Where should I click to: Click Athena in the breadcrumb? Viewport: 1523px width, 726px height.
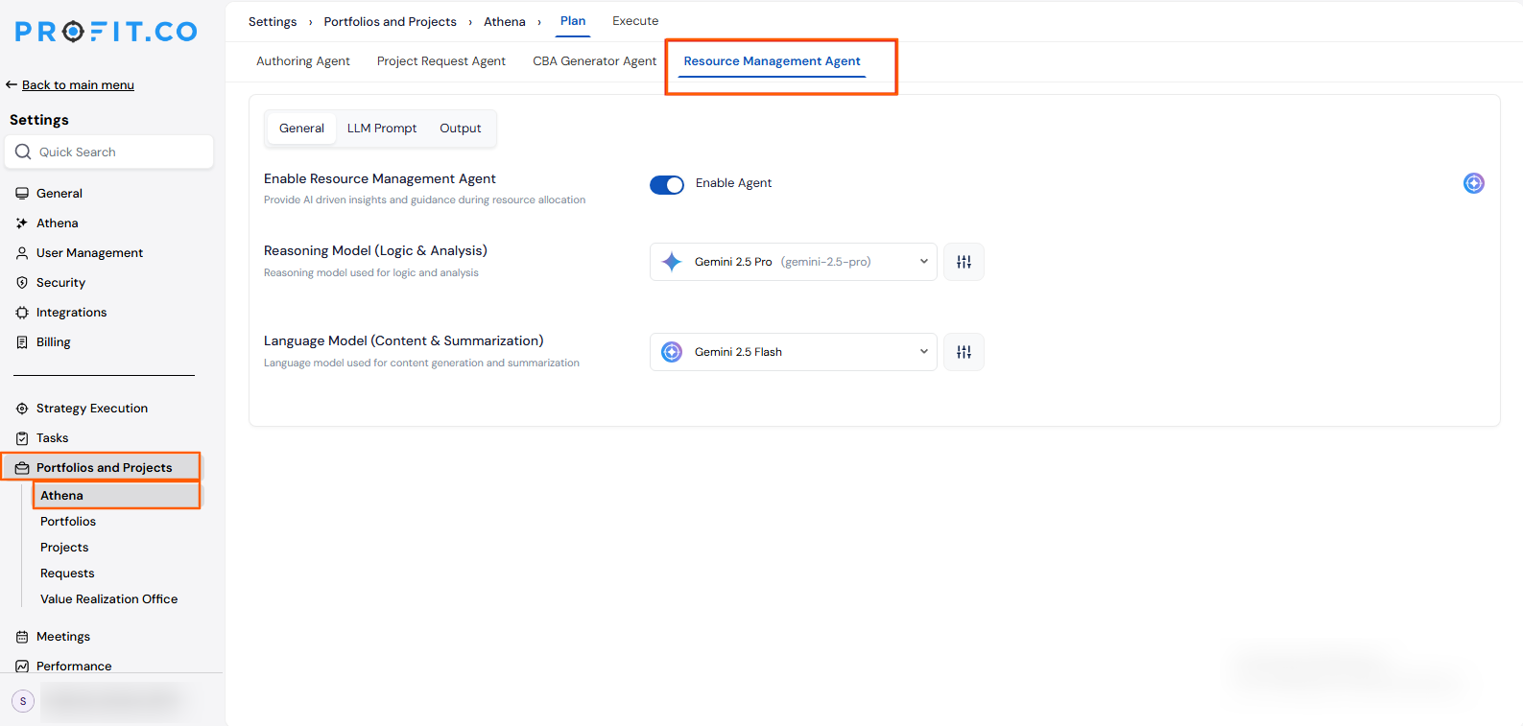(x=505, y=22)
